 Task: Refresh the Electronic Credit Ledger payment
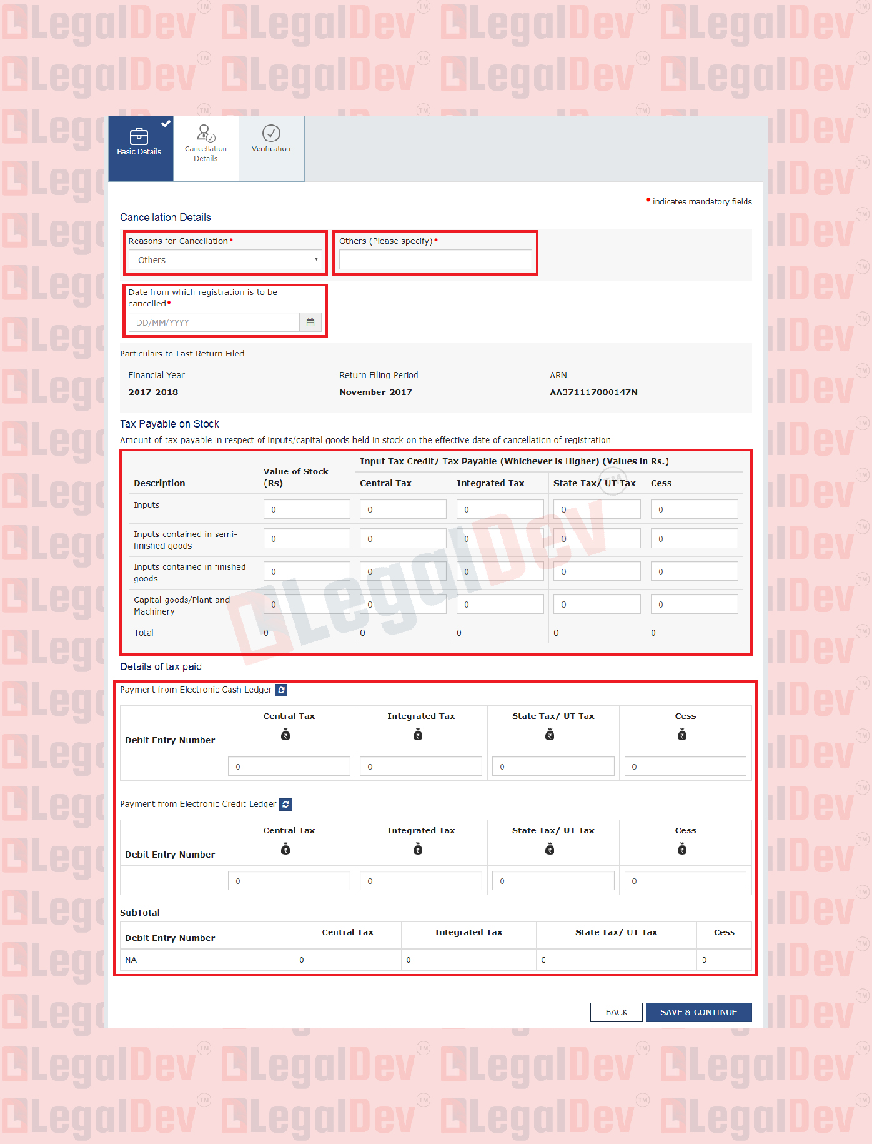click(285, 805)
